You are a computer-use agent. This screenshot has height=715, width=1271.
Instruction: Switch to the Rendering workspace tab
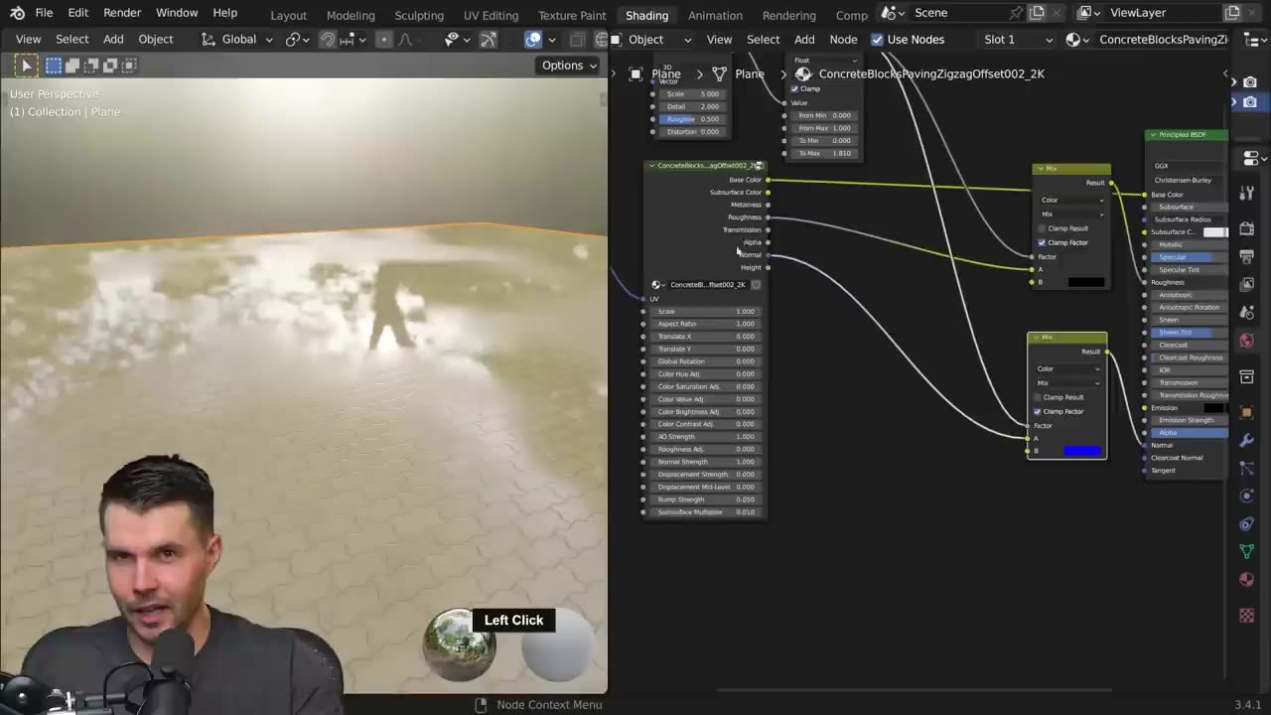789,16
